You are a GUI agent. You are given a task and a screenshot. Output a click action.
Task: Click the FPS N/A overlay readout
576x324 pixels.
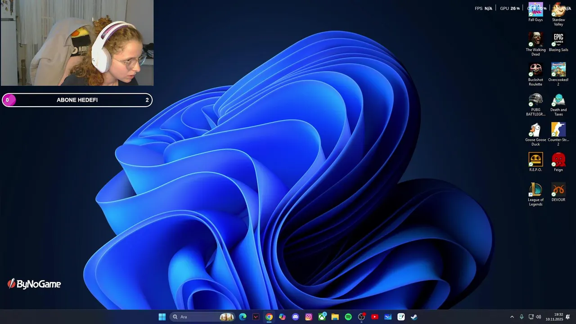pos(484,8)
